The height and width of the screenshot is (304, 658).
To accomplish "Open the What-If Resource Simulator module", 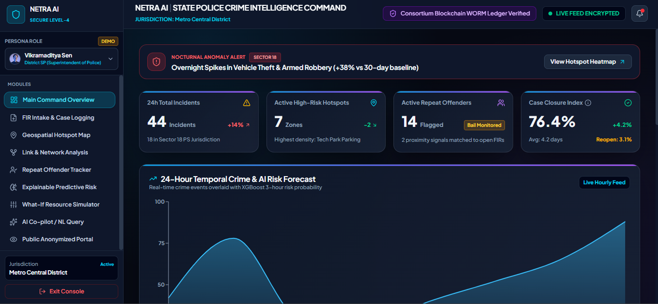I will tap(59, 205).
